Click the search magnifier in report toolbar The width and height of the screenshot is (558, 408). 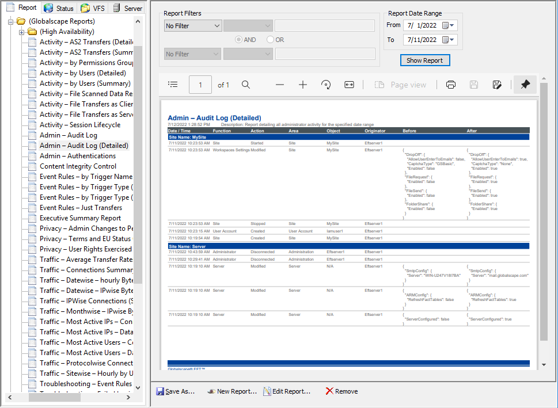(246, 85)
